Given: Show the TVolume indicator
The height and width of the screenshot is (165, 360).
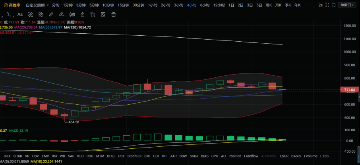Looking at the screenshot, I should click(x=310, y=156).
